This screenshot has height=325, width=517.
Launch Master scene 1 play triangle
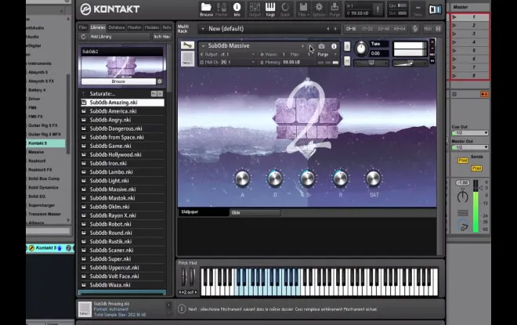(x=454, y=16)
